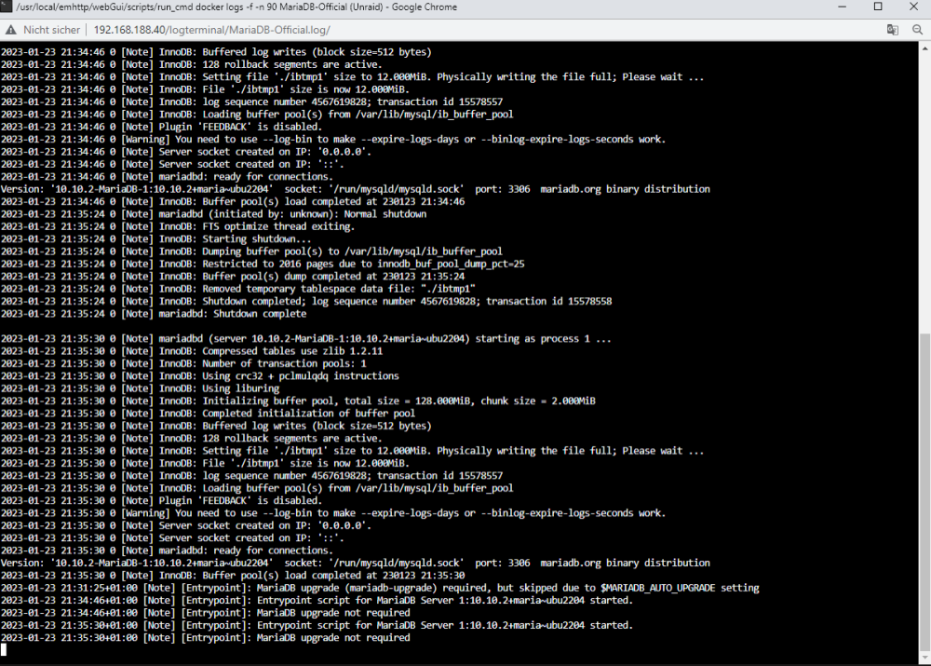Click 'InnoDB: Using liburing' line
The image size is (931, 666).
(141, 388)
